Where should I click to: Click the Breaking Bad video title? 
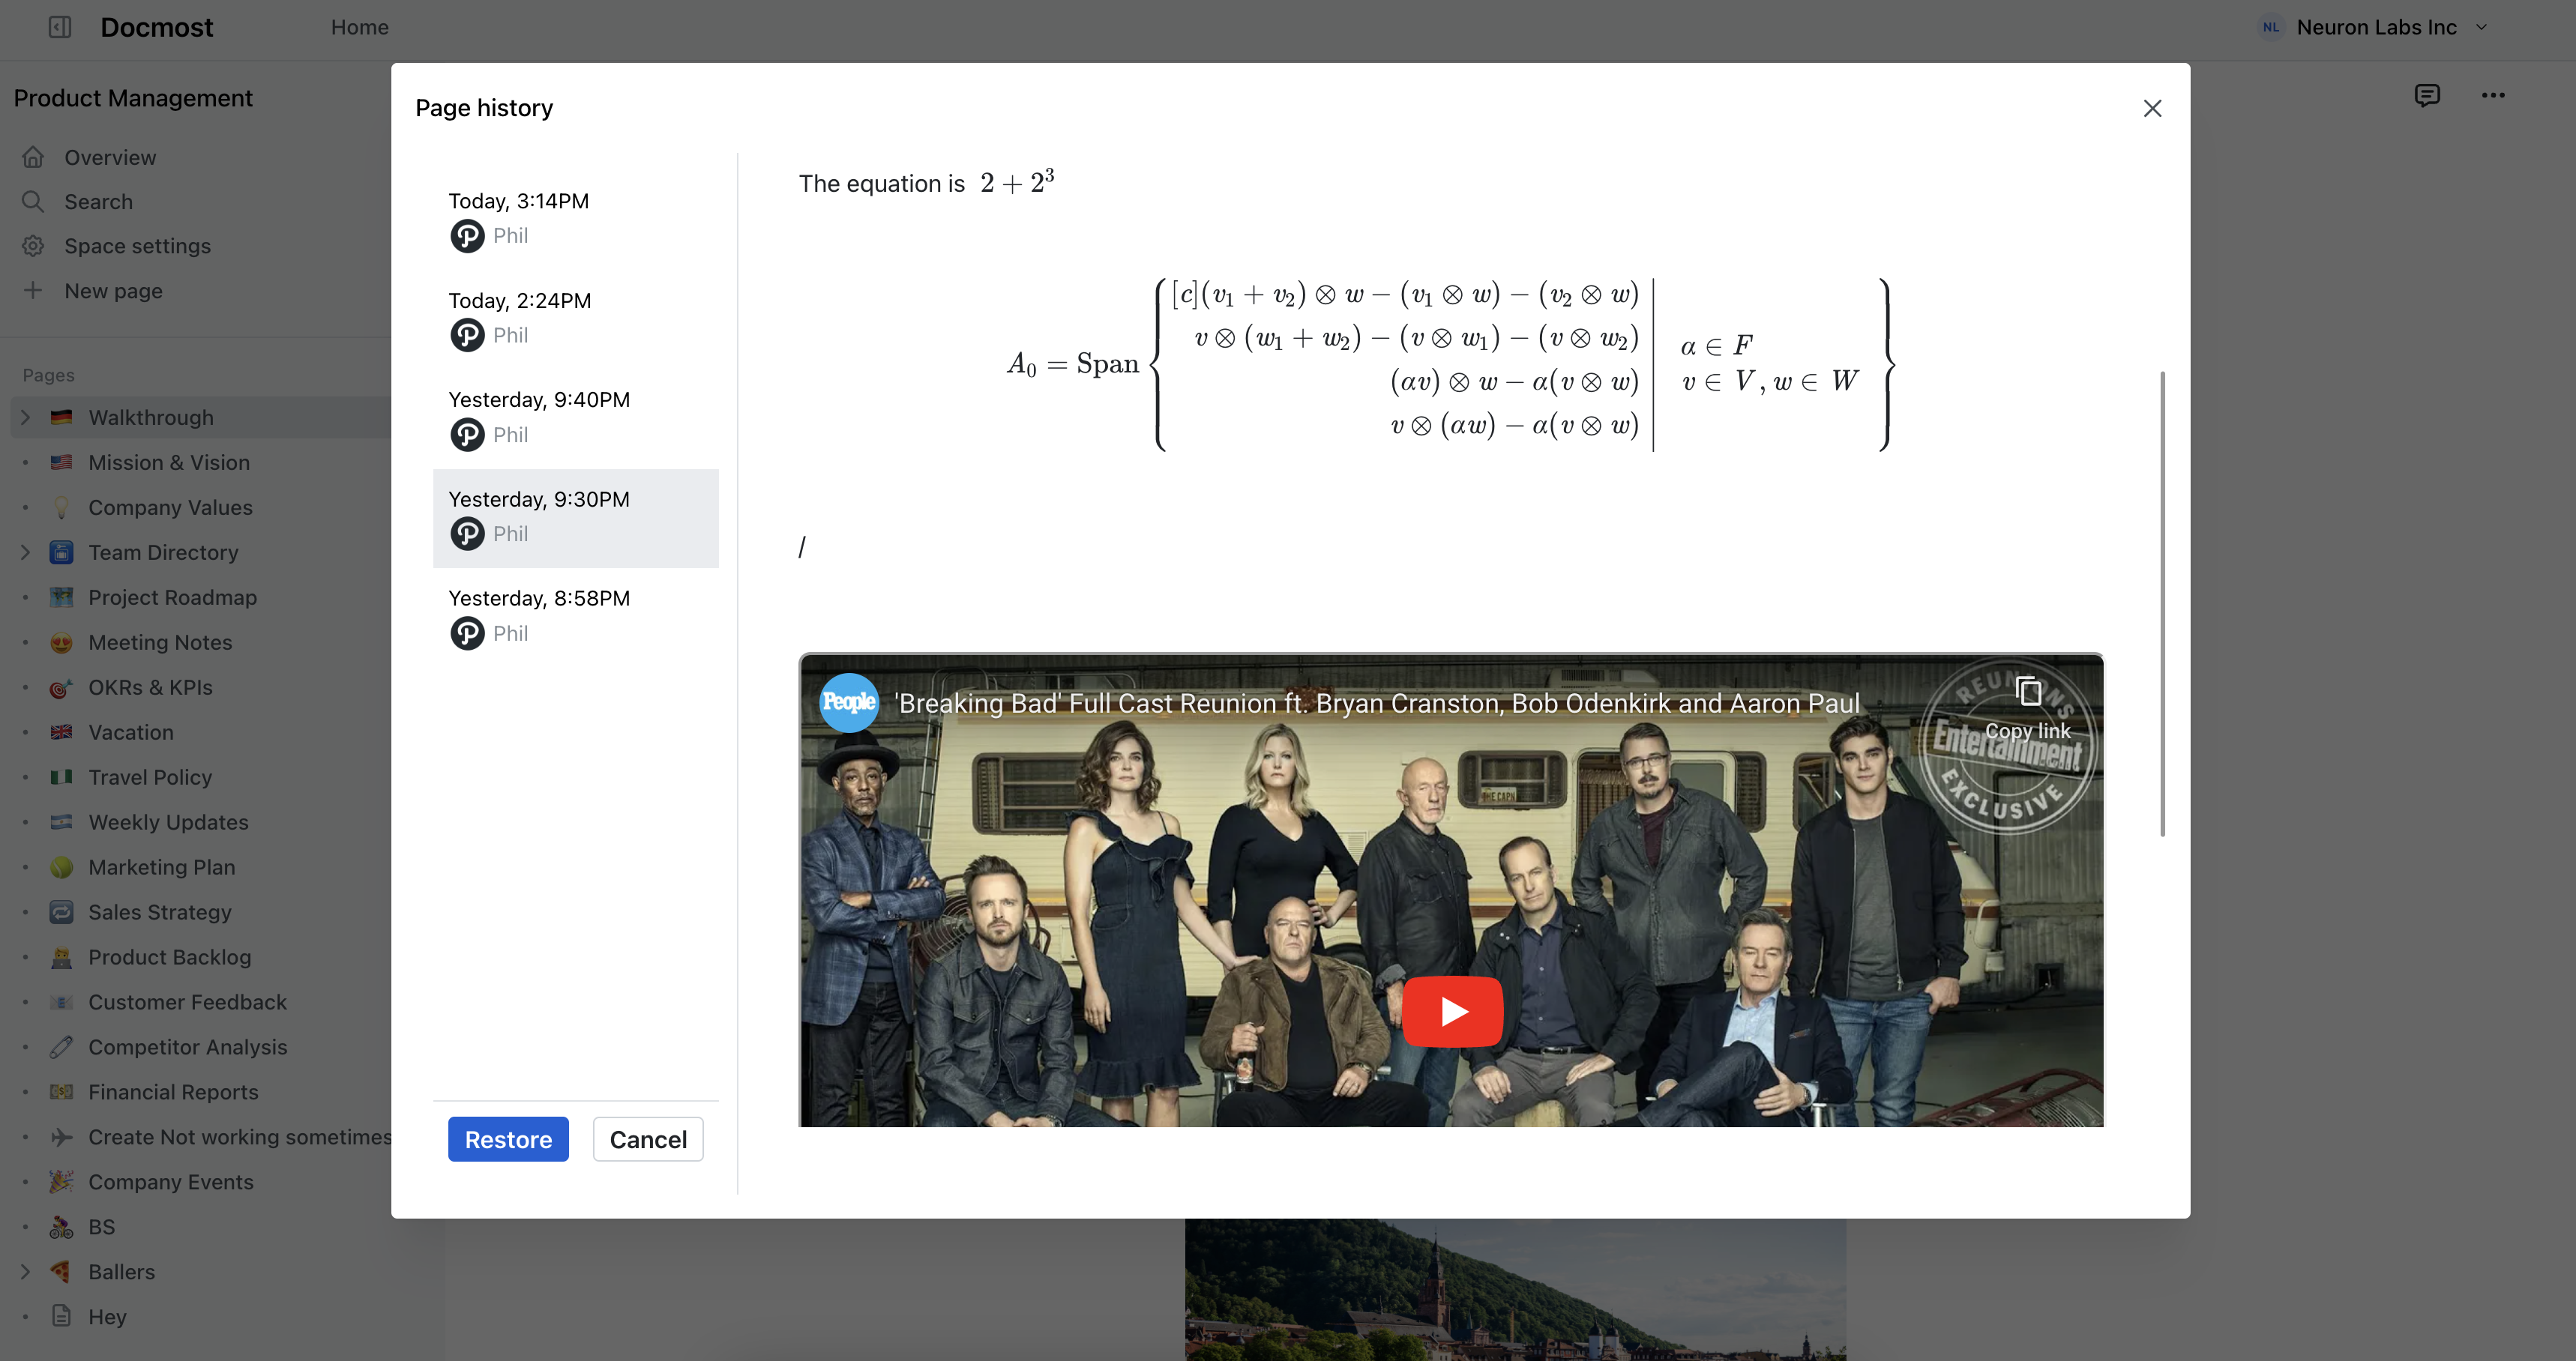(1377, 703)
